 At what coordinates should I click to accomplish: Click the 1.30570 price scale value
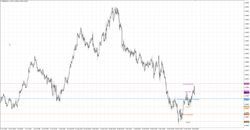[x=246, y=53]
